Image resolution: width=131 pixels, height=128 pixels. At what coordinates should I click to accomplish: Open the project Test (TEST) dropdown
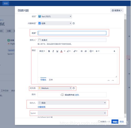click(55, 17)
